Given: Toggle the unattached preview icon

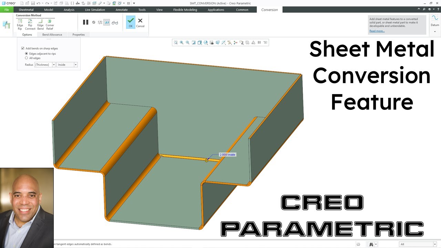Looking at the screenshot, I should pyautogui.click(x=100, y=22).
